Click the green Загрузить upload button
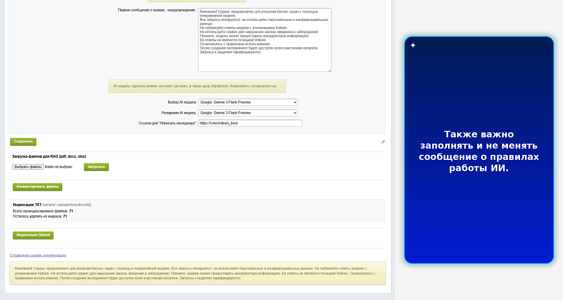Viewport: 563px width, 300px height. click(96, 167)
